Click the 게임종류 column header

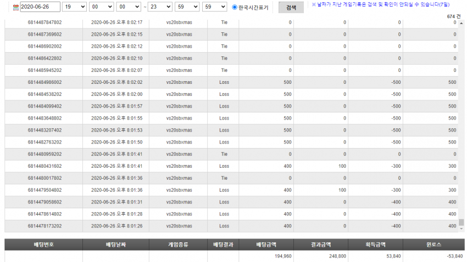tap(178, 244)
